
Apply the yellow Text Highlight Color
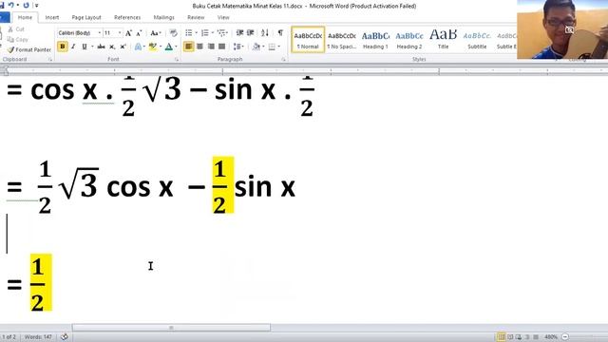tap(153, 47)
